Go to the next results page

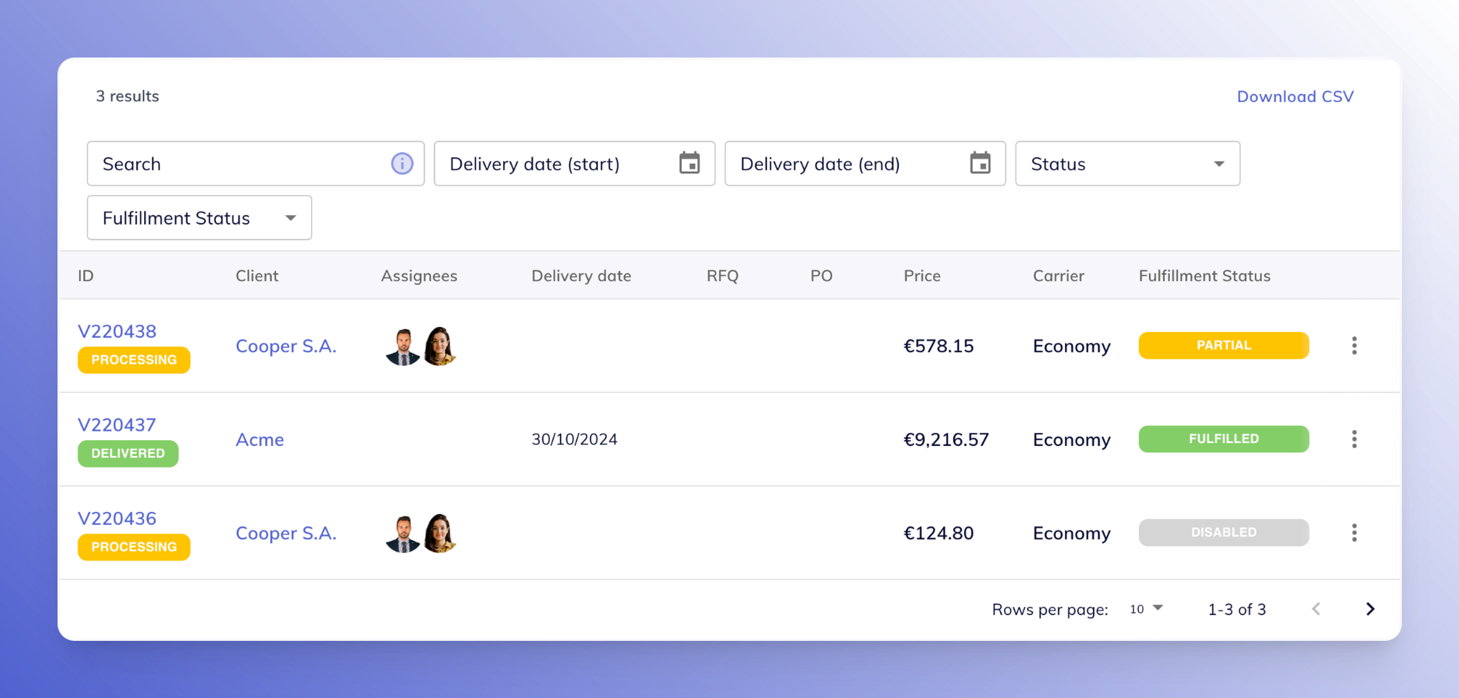1369,609
